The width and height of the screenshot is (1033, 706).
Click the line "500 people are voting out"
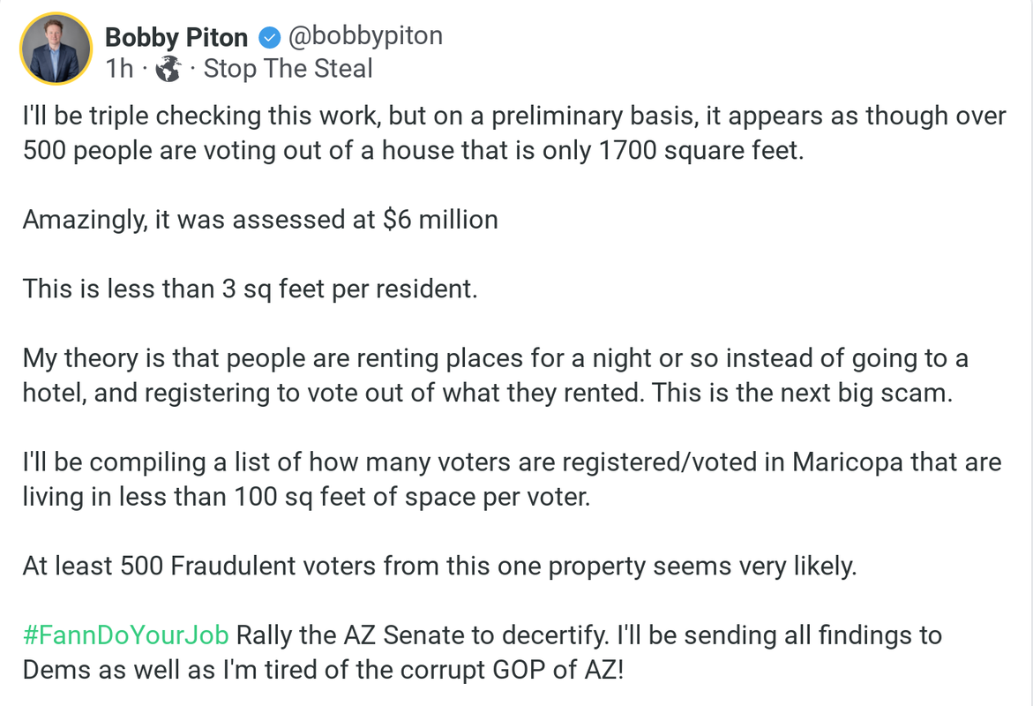tap(413, 150)
